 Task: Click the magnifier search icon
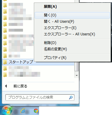tap(71, 97)
